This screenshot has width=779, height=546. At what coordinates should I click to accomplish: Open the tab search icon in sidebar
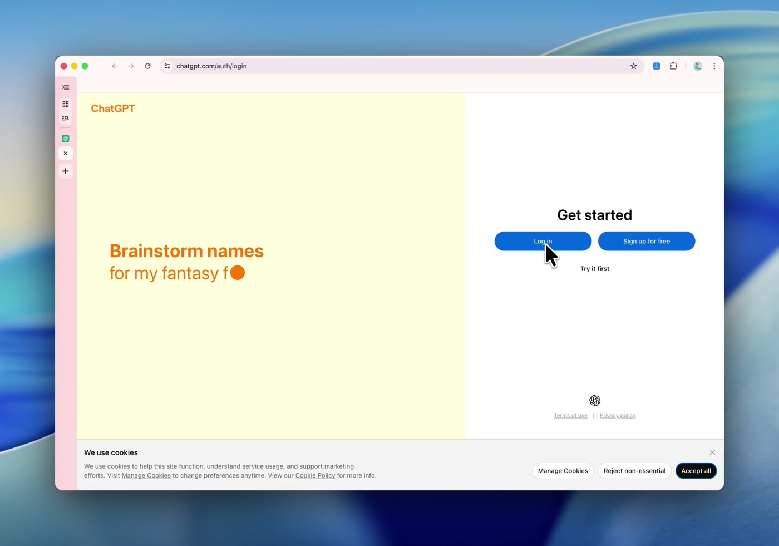point(66,118)
